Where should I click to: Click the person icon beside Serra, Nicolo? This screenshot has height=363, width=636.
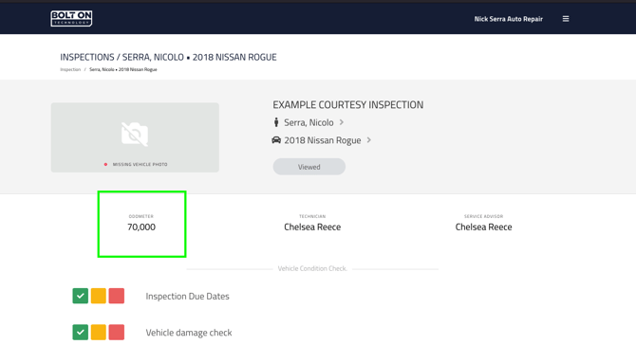(x=276, y=122)
